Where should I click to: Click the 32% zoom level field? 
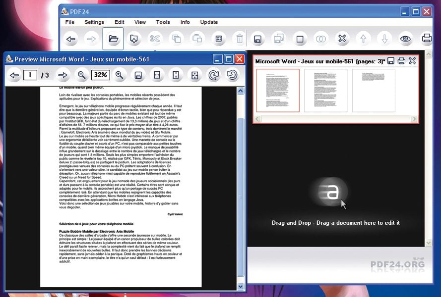[x=100, y=75]
